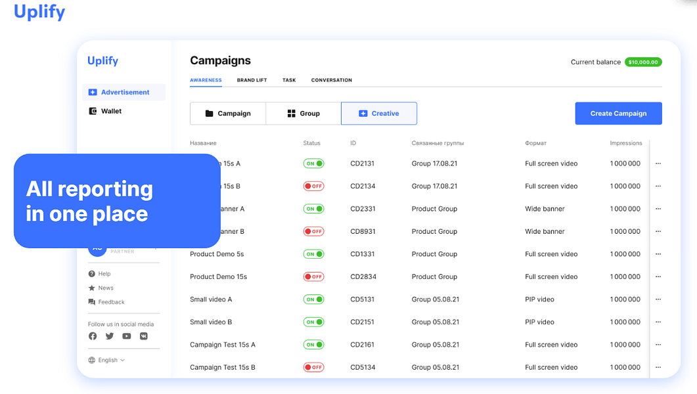This screenshot has width=697, height=394.
Task: Click the News star icon
Action: coord(91,288)
